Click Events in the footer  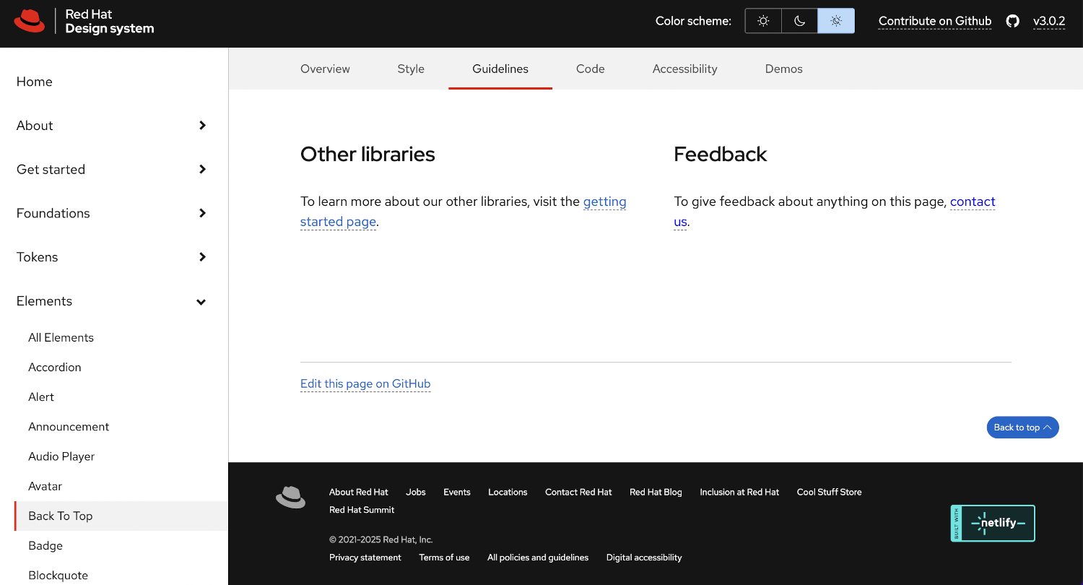[x=457, y=492]
